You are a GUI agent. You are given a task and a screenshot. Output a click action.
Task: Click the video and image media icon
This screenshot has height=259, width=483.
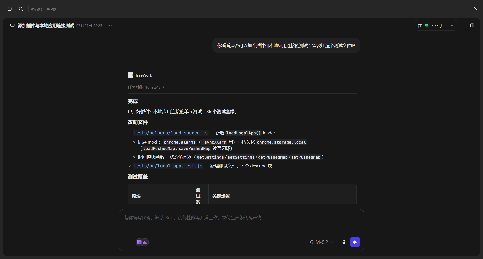142,242
